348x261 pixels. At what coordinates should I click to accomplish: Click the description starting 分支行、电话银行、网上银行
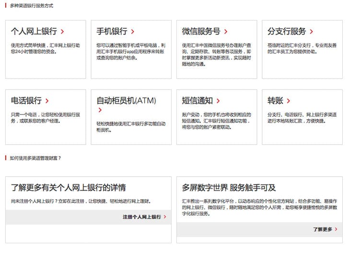pyautogui.click(x=302, y=118)
